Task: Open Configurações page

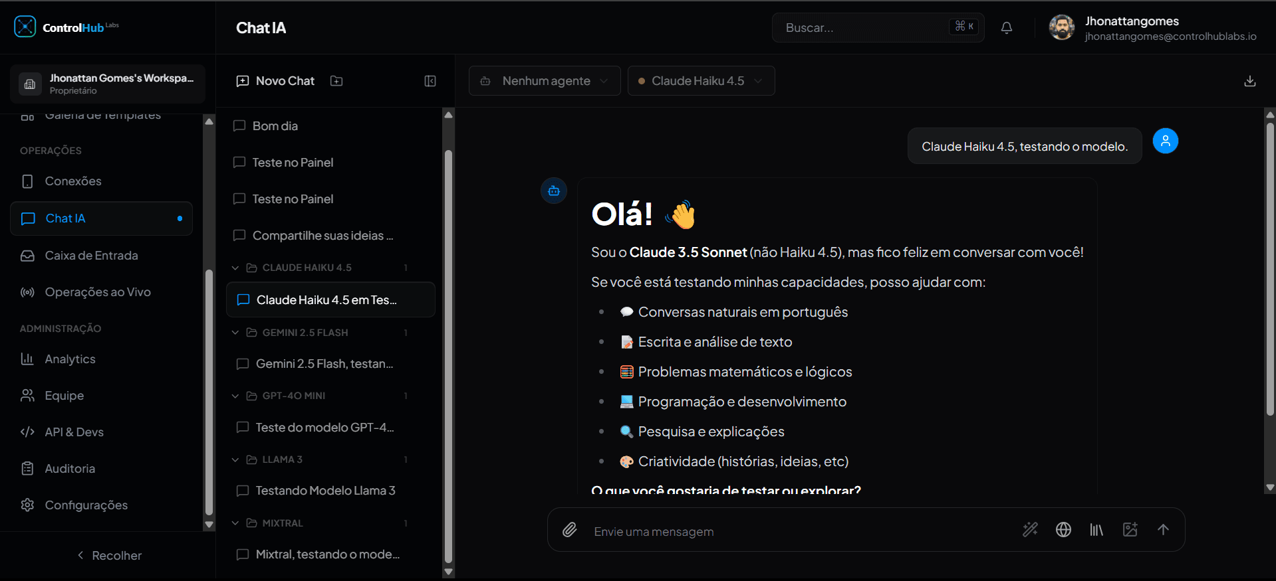Action: pos(101,505)
